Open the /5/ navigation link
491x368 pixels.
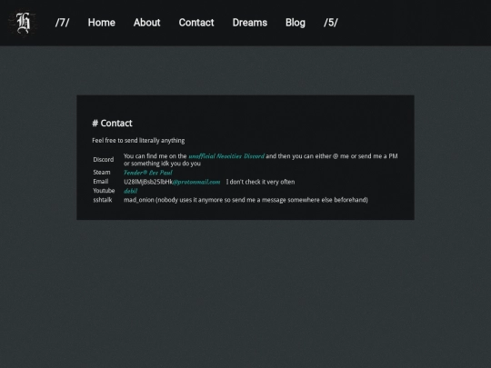[x=331, y=23]
